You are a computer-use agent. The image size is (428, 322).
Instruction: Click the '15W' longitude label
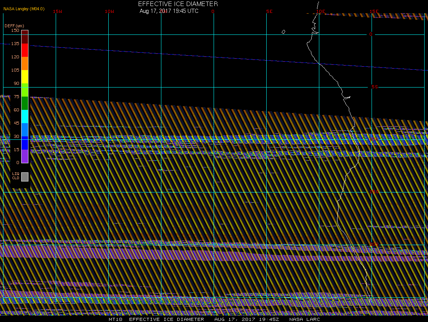click(58, 11)
